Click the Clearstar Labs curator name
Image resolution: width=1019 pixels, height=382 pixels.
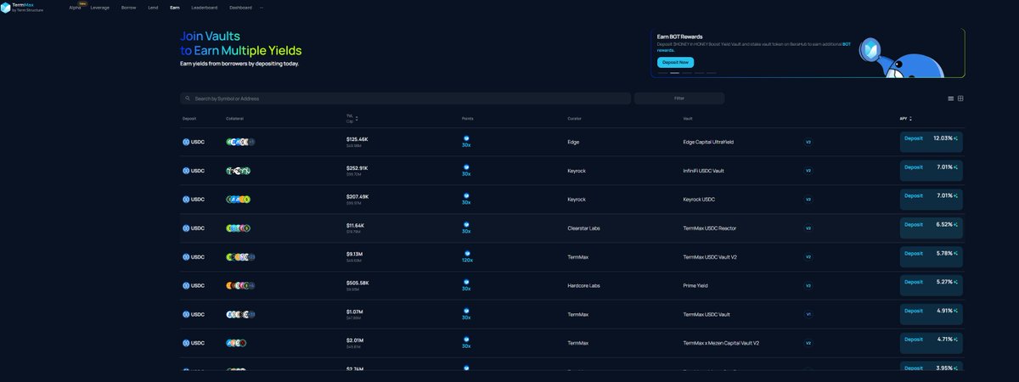point(583,228)
